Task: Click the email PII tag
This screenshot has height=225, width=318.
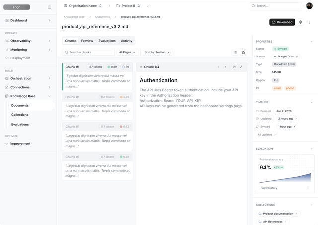Action: [277, 88]
